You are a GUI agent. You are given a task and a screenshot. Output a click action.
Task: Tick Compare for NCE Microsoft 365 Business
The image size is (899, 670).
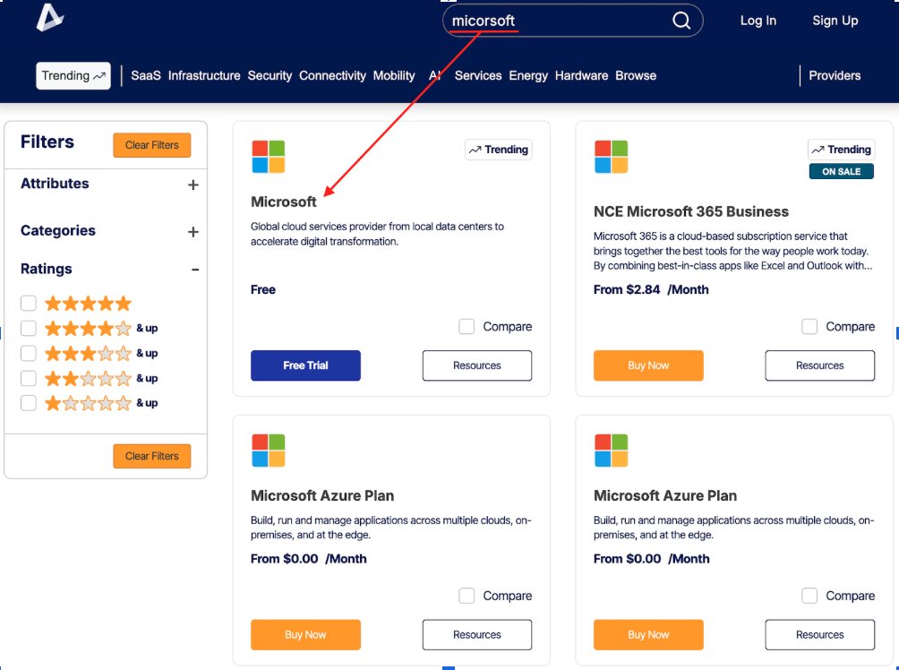point(809,327)
